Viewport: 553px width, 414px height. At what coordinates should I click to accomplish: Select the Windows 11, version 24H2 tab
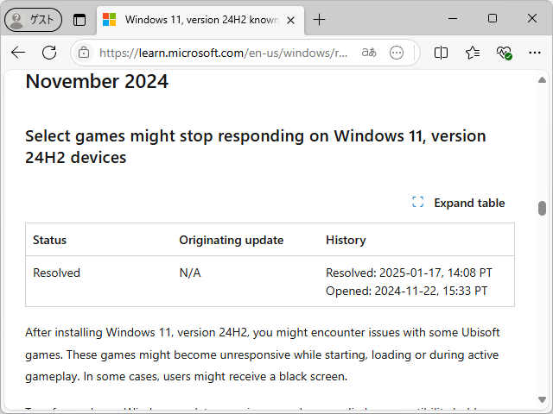[200, 20]
